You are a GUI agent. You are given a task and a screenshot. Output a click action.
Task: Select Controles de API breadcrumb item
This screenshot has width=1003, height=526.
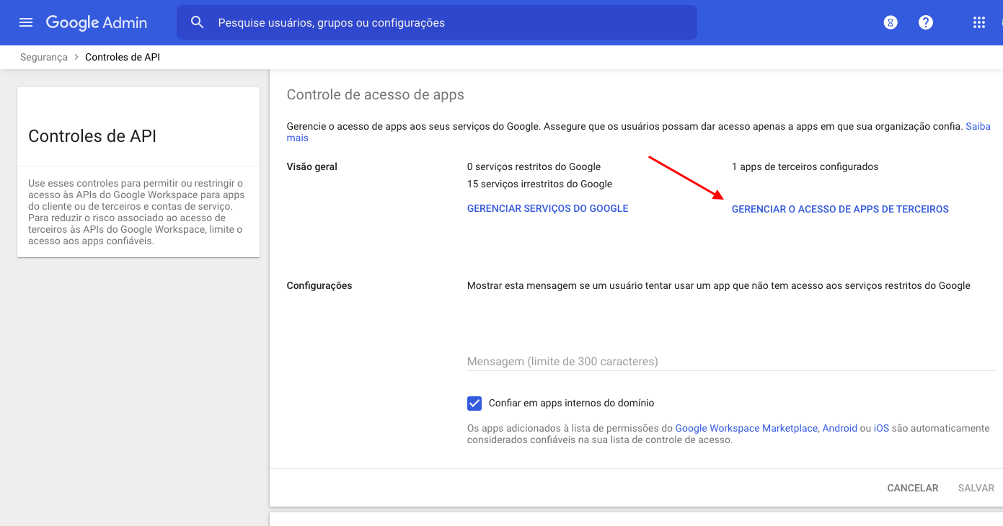(123, 57)
